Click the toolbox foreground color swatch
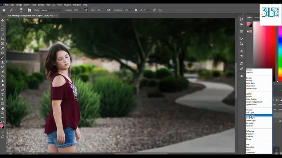 click(1, 126)
